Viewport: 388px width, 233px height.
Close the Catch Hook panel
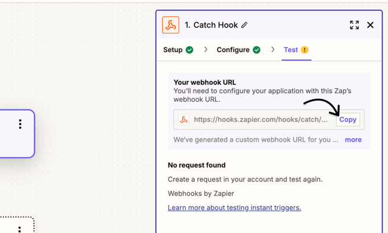[370, 25]
